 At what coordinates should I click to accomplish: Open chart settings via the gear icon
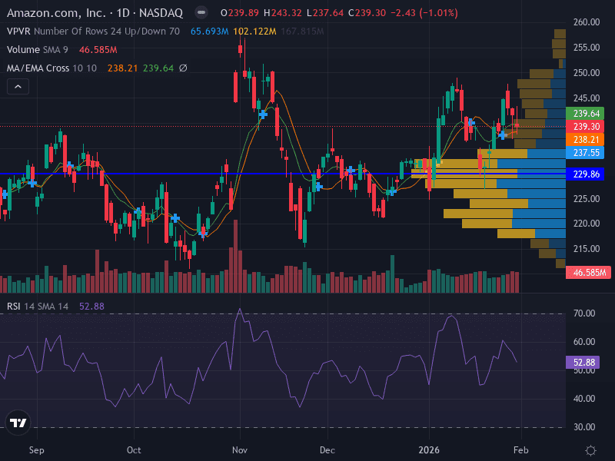click(x=590, y=450)
